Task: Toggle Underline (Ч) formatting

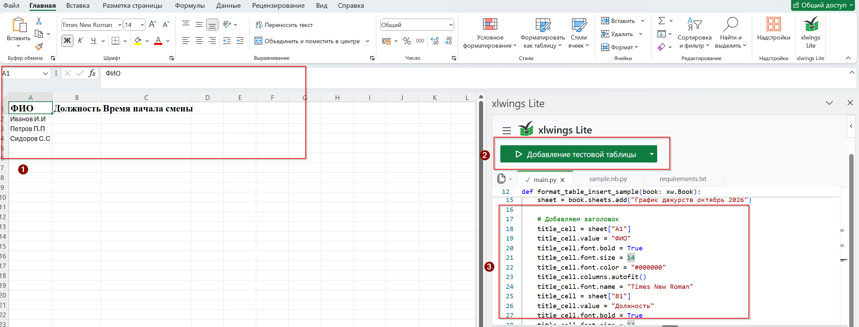Action: click(x=94, y=41)
